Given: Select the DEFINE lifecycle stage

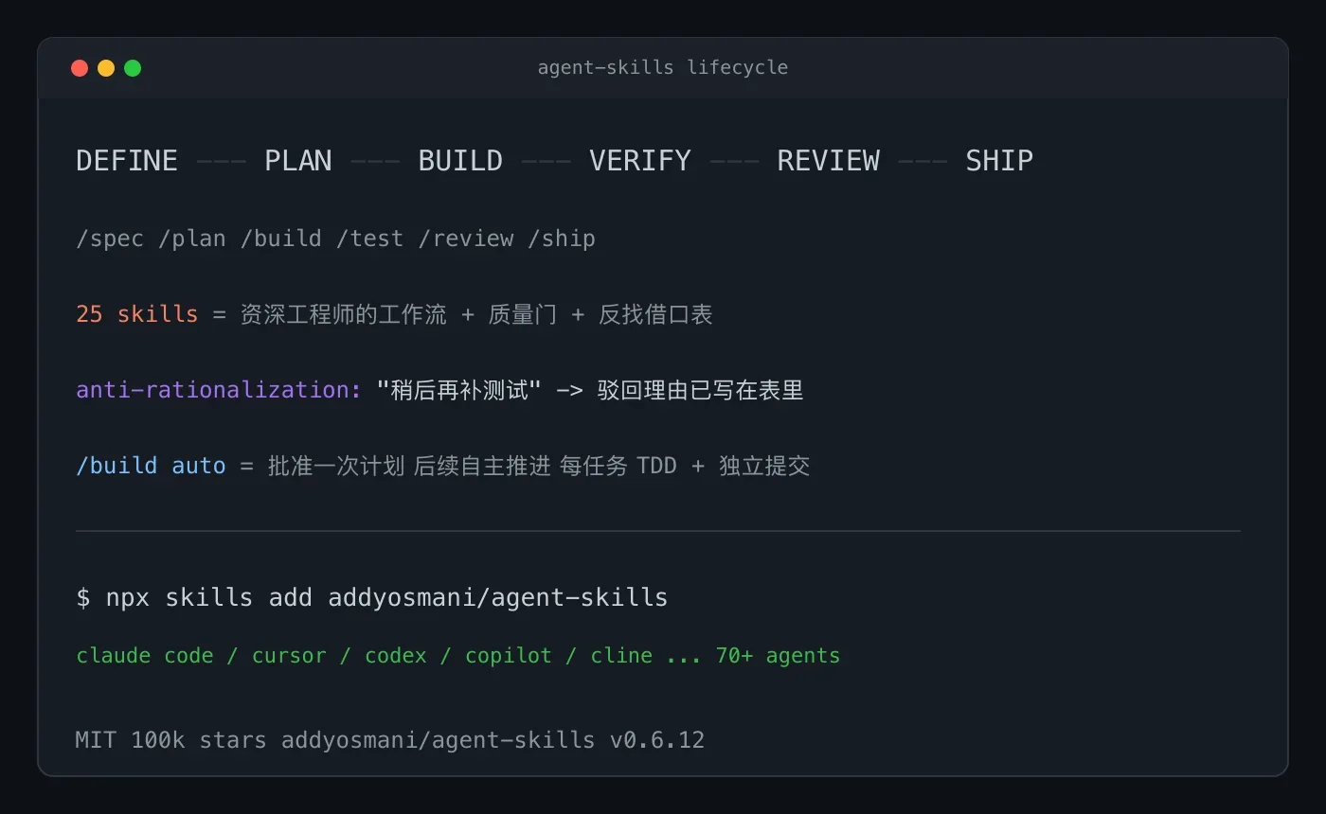Looking at the screenshot, I should pyautogui.click(x=127, y=161).
